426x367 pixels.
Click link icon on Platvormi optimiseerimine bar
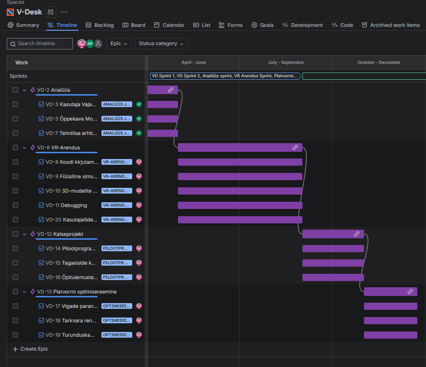tap(410, 292)
